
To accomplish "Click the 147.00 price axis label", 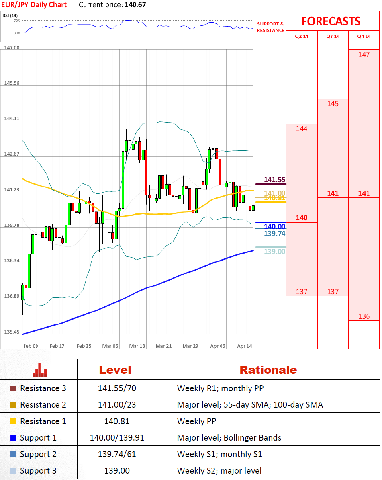I will tap(12, 48).
